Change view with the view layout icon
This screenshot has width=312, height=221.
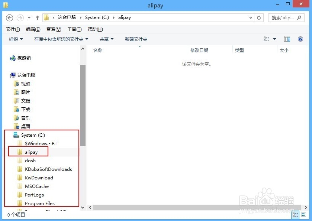click(266, 39)
